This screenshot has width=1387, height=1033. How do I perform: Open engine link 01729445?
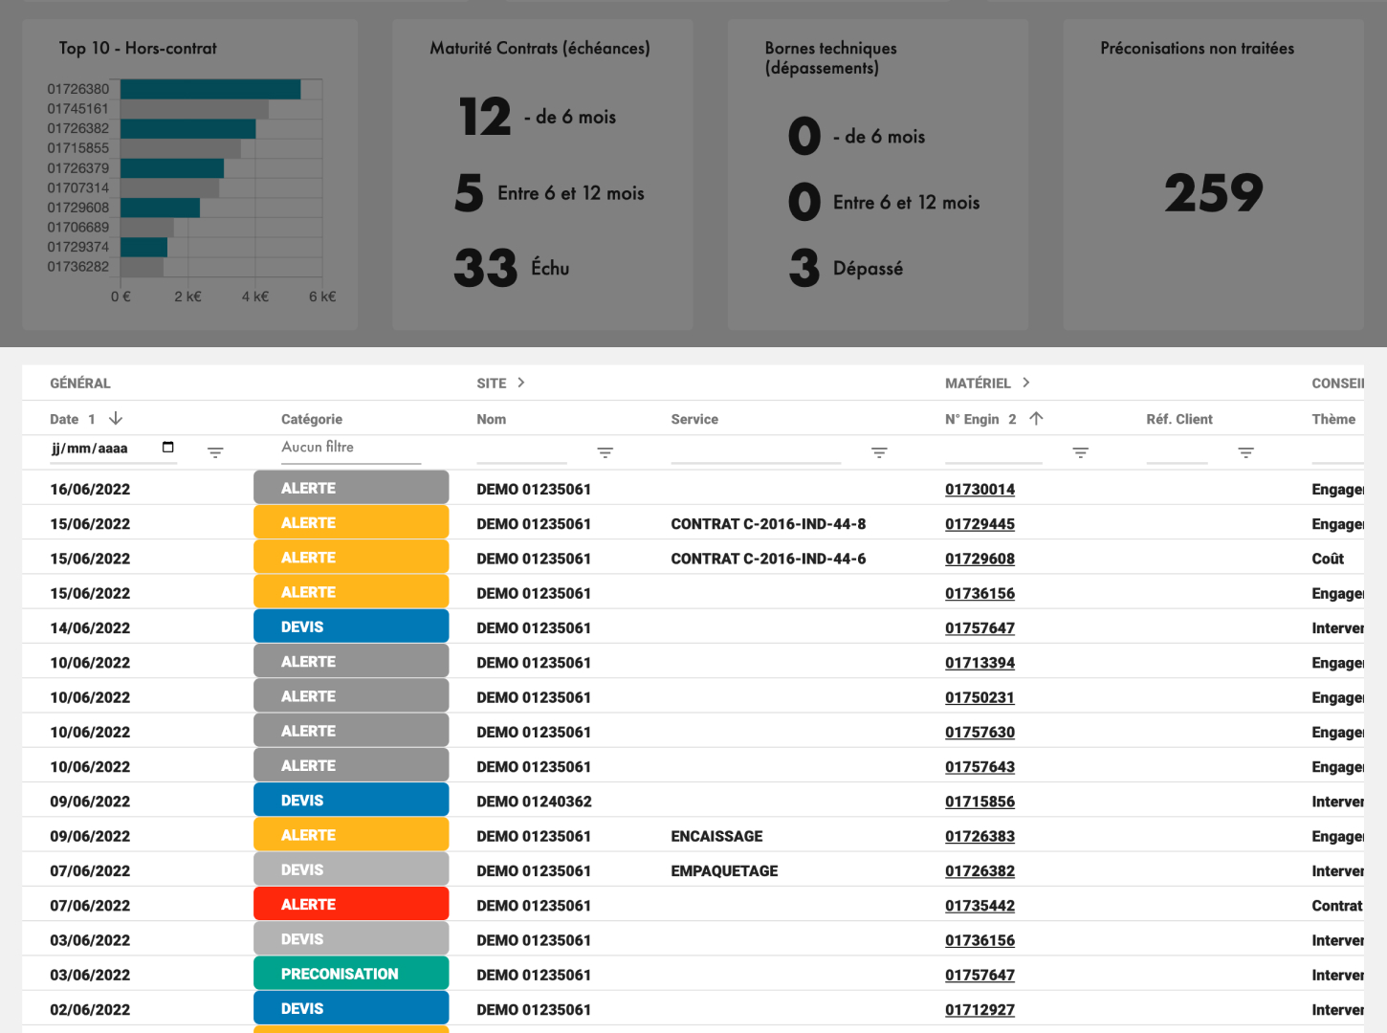point(980,524)
